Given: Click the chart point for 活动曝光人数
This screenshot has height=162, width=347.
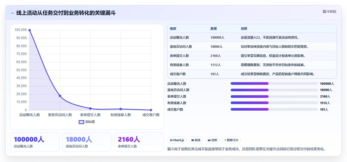Looking at the screenshot, I should click(30, 30).
